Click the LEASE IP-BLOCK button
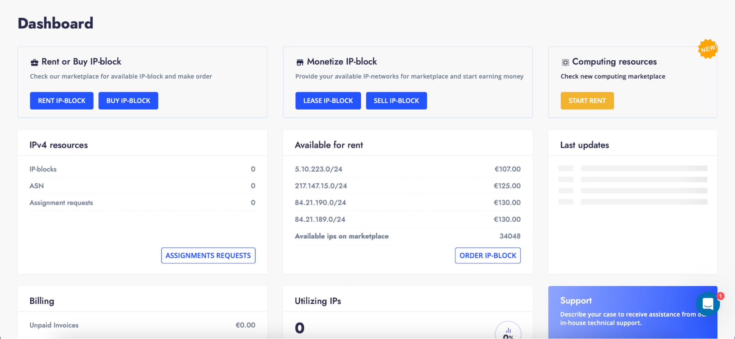This screenshot has height=339, width=735. (328, 101)
